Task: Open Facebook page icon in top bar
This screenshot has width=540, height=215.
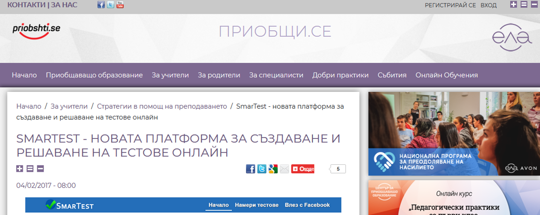Action: point(101,5)
